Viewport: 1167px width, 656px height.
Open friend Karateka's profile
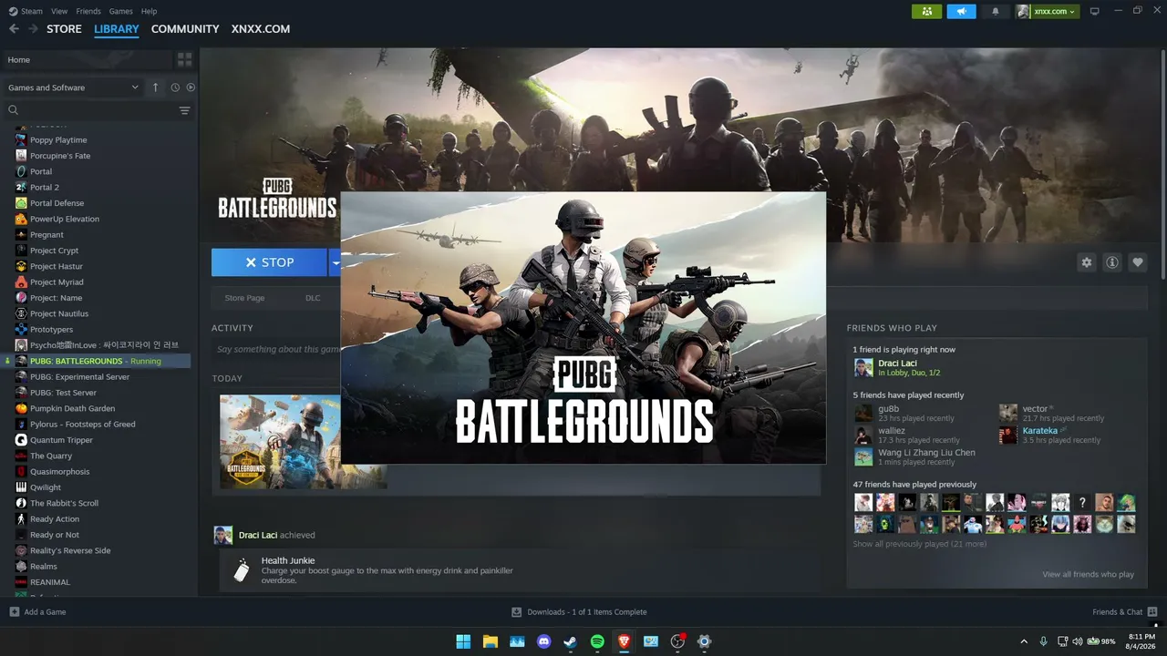click(x=1040, y=431)
